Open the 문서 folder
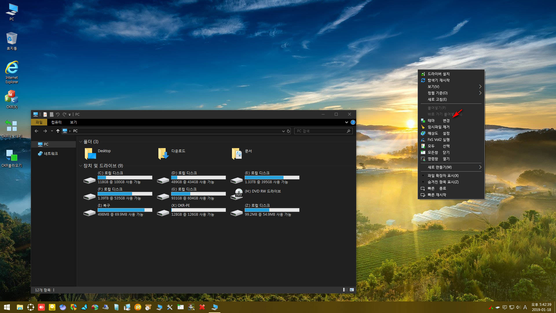This screenshot has width=556, height=313. coord(242,154)
